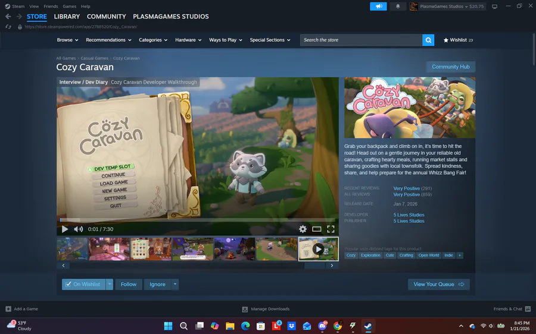Seek on the video progress bar

197,220
